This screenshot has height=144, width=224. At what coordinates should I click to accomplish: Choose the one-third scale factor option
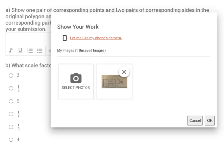(x=11, y=88)
